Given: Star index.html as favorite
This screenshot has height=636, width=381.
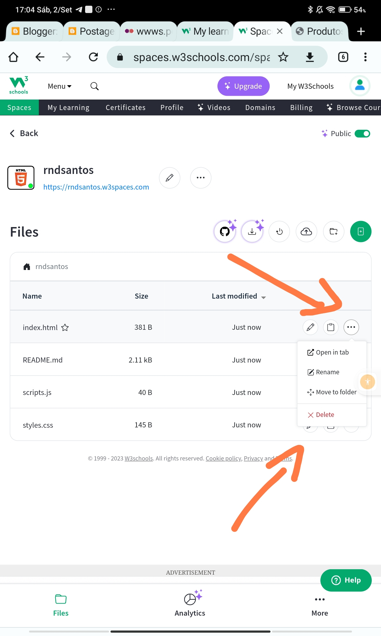Looking at the screenshot, I should [65, 328].
